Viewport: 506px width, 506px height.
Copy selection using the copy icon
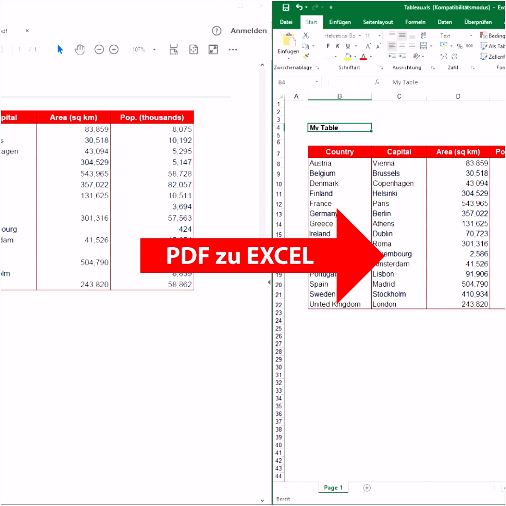tap(305, 46)
